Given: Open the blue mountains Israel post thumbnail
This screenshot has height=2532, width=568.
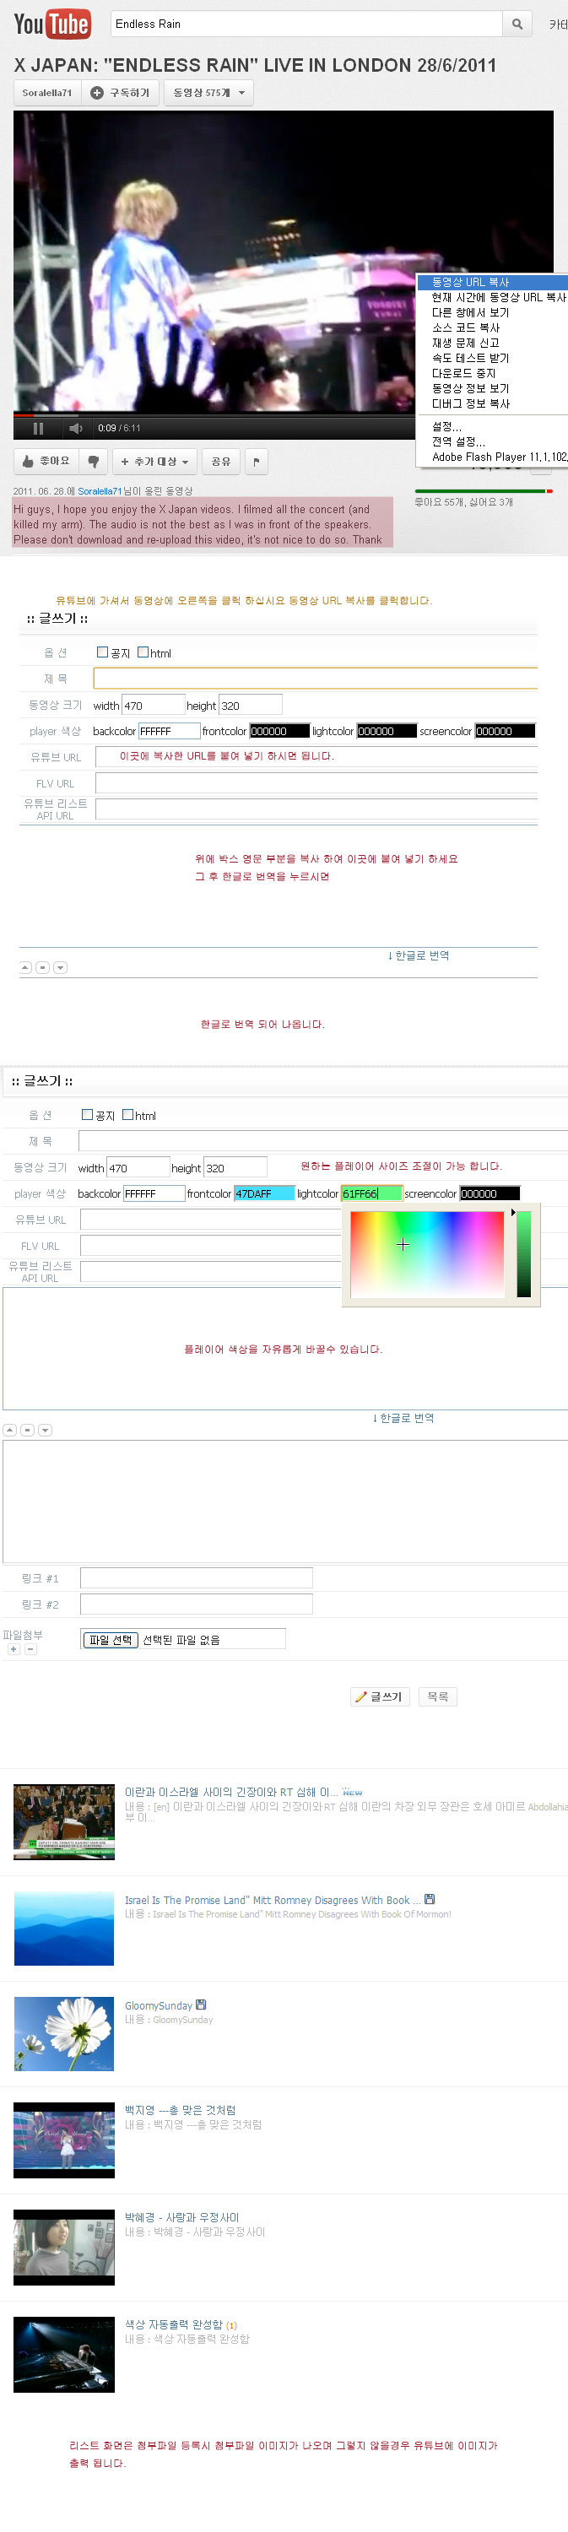Looking at the screenshot, I should coord(64,1929).
